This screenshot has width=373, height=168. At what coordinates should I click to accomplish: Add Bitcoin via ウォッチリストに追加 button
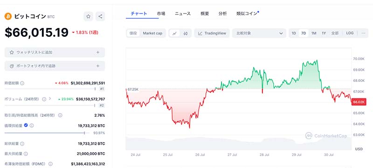coord(55,53)
